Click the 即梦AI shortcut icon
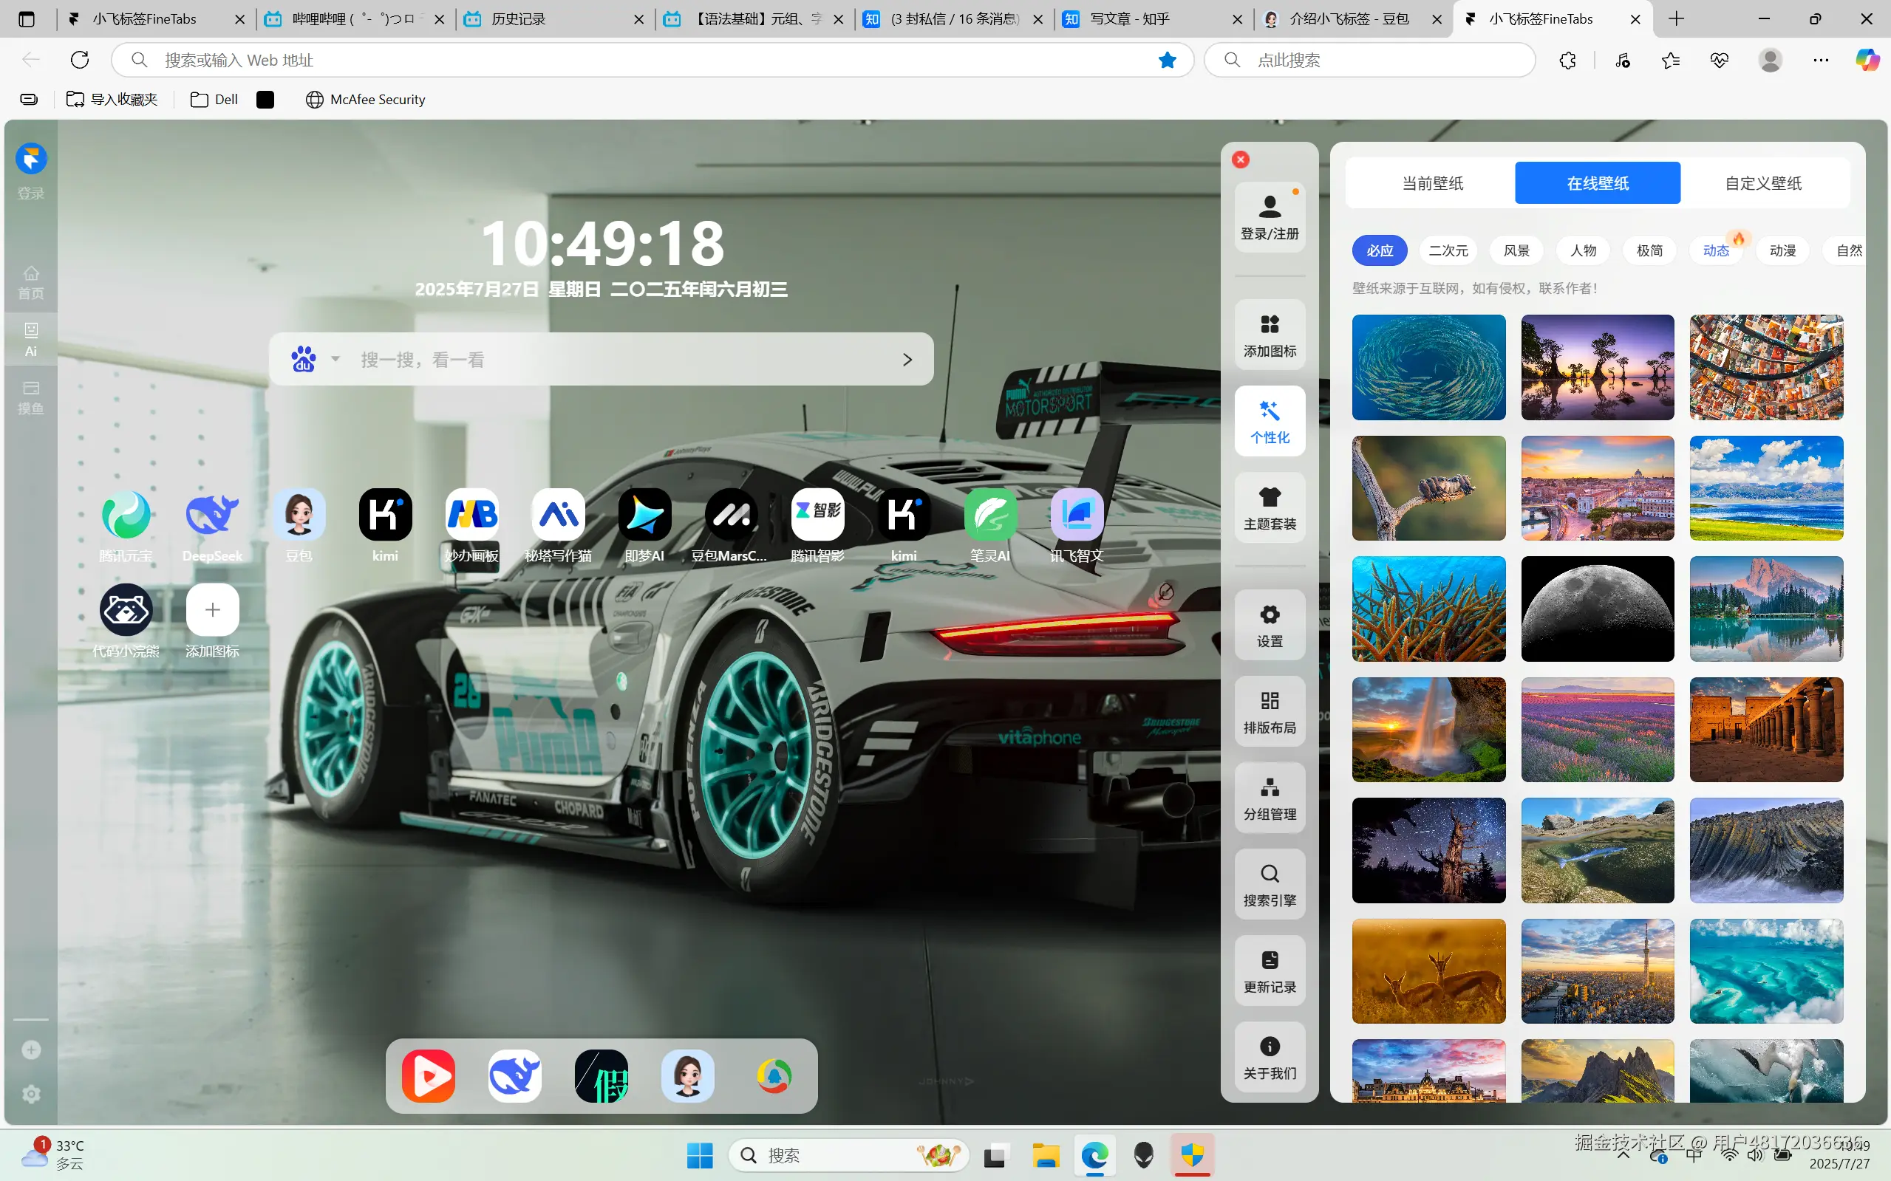Image resolution: width=1891 pixels, height=1181 pixels. click(644, 515)
